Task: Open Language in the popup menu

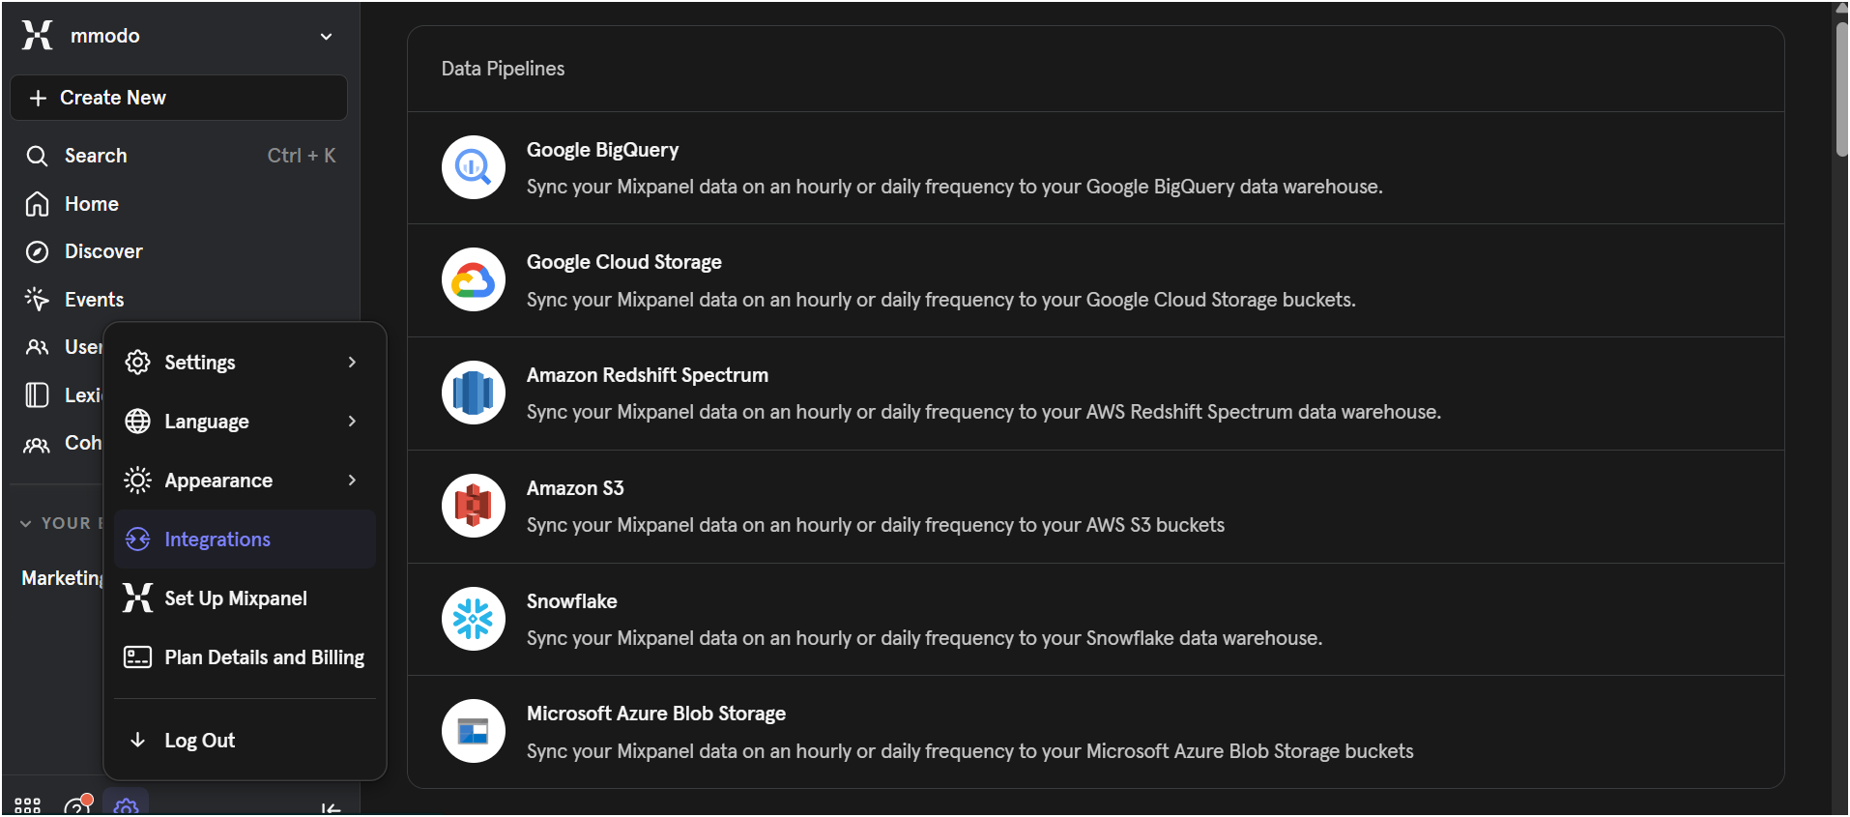Action: click(x=245, y=422)
